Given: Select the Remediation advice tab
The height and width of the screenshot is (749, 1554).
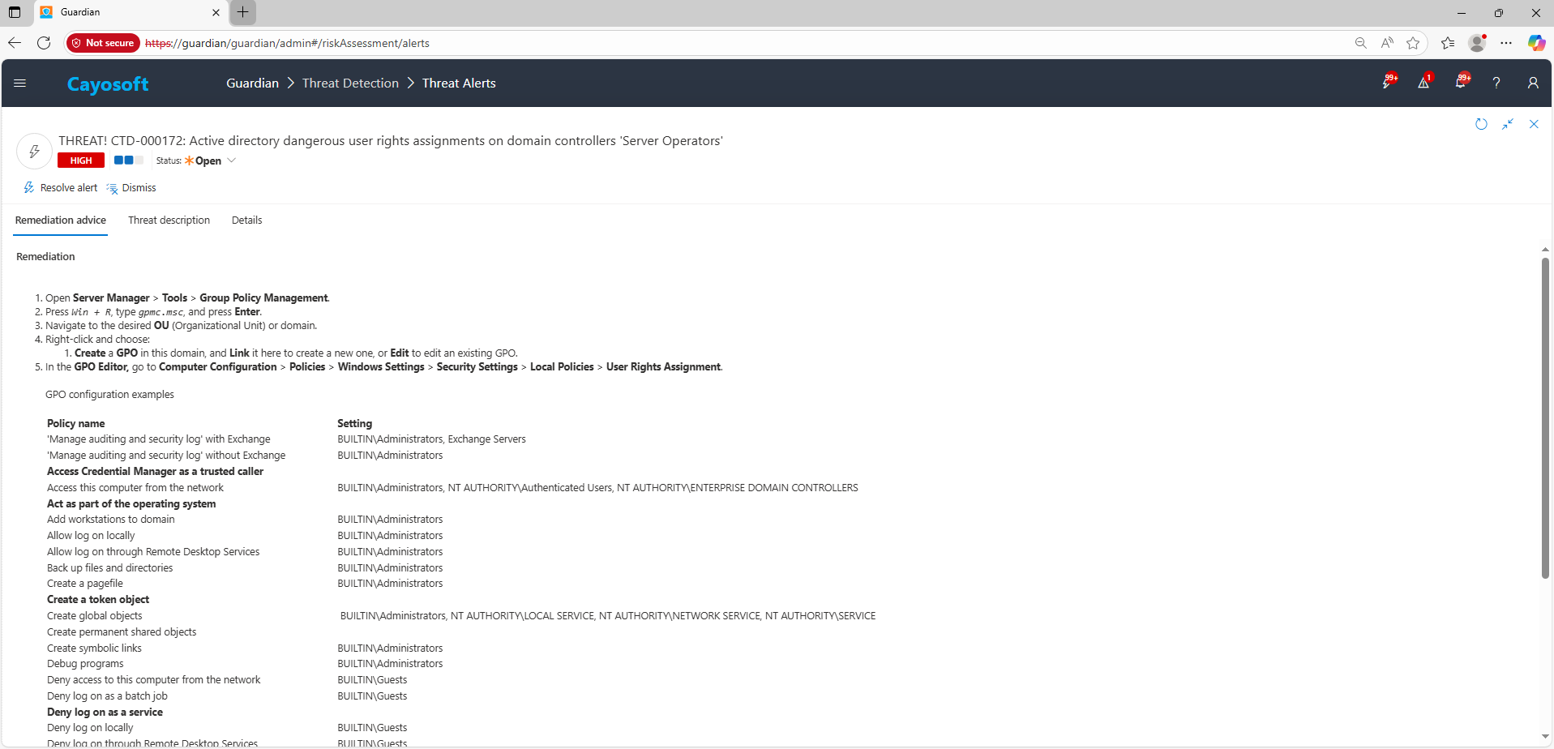Looking at the screenshot, I should coord(61,220).
